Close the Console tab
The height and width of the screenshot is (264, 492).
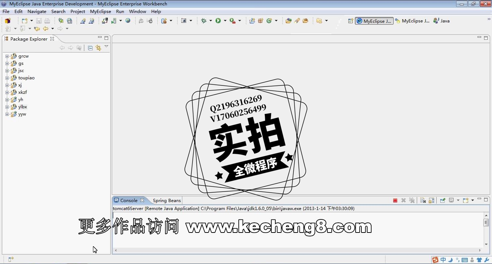click(x=142, y=200)
